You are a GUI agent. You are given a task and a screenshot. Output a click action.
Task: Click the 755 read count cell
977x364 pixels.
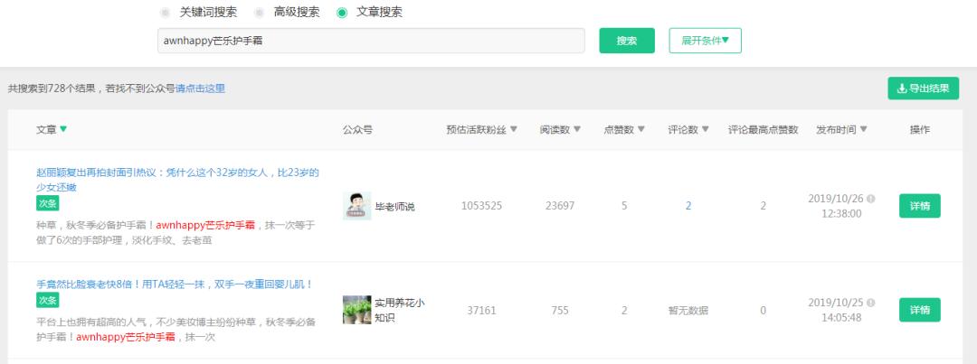click(x=560, y=310)
